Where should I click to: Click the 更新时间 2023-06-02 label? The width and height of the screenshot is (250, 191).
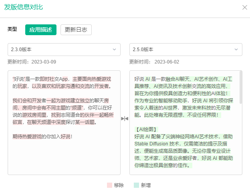coord(154,62)
